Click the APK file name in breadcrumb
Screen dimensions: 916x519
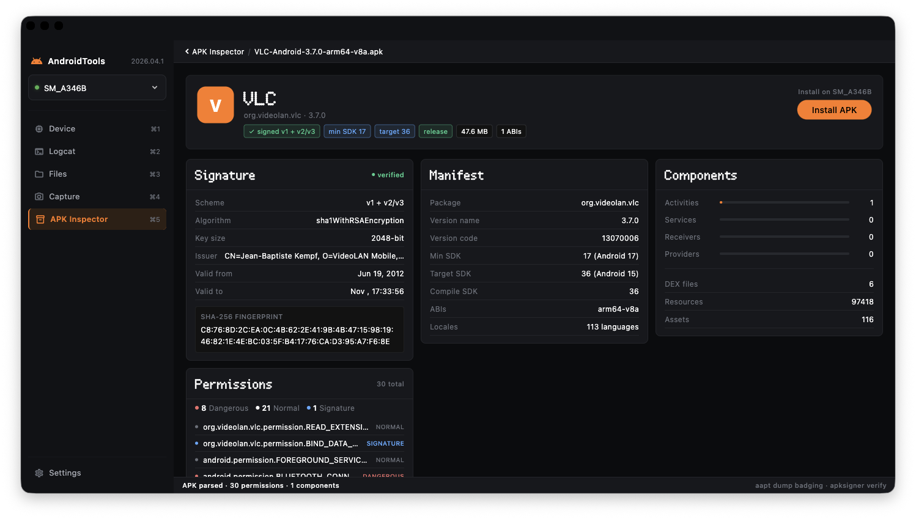coord(319,52)
